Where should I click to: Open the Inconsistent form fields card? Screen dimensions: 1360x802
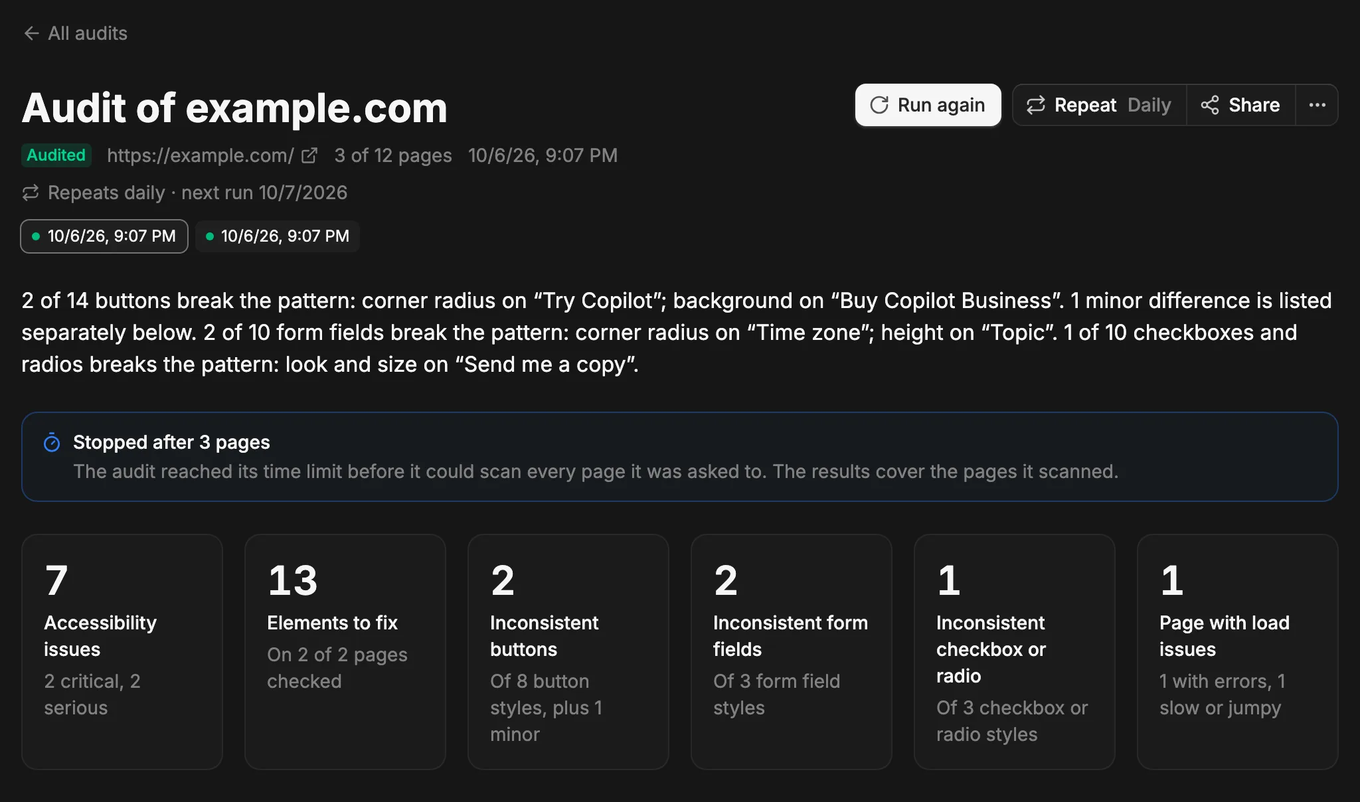pyautogui.click(x=792, y=652)
